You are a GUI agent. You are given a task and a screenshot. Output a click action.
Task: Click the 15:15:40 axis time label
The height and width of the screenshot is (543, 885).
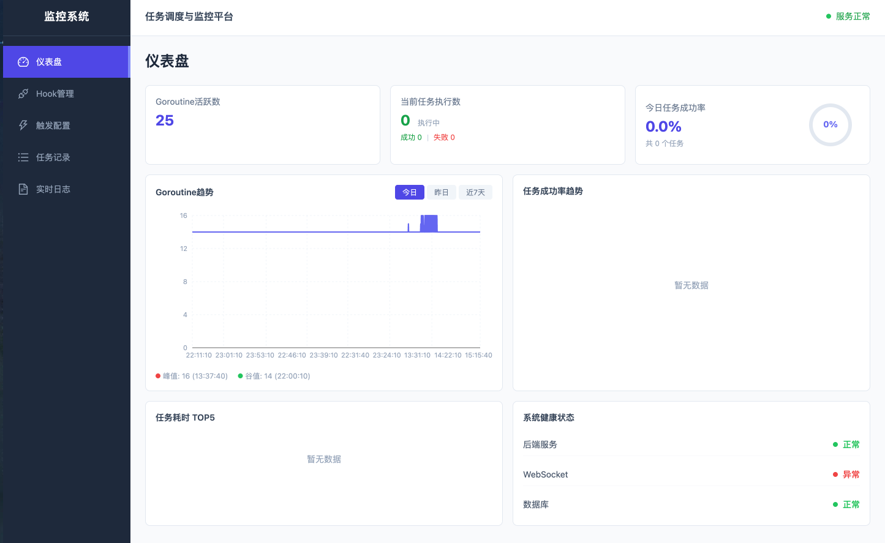click(x=478, y=355)
